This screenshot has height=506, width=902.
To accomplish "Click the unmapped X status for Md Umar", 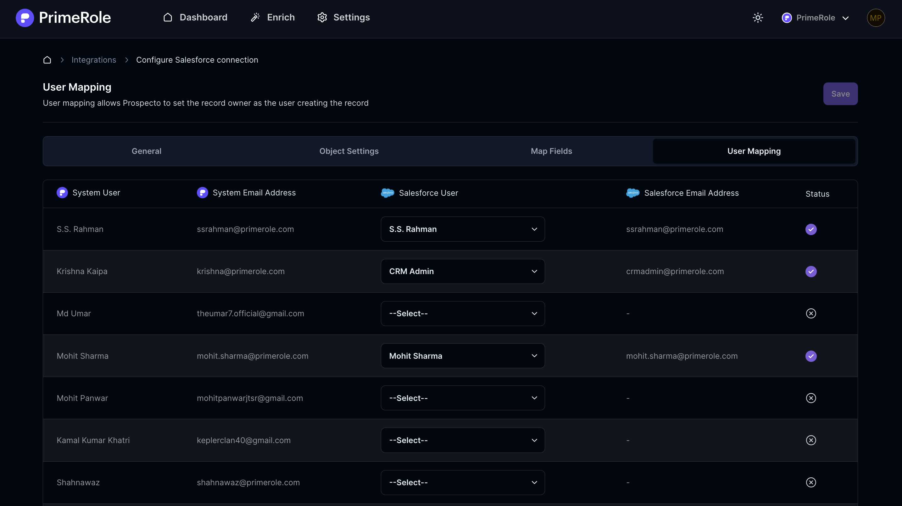I will pyautogui.click(x=811, y=314).
